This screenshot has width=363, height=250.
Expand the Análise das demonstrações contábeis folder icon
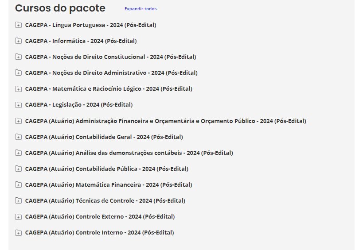tap(18, 153)
